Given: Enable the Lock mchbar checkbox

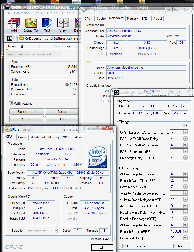Looking at the screenshot, I should (x=124, y=246).
